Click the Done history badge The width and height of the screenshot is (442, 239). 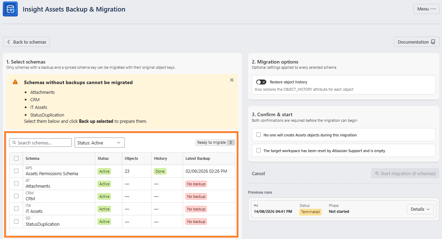(160, 171)
